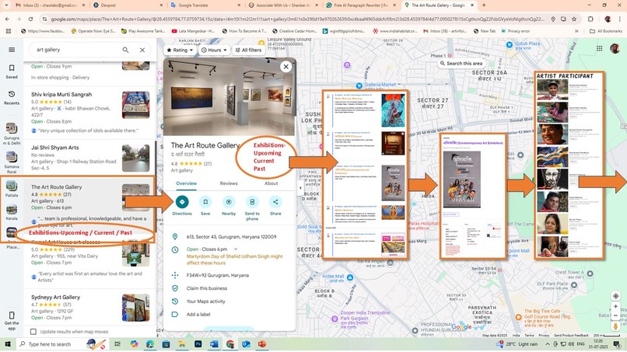This screenshot has height=352, width=627.
Task: Open Recents in the sidebar
Action: [12, 97]
